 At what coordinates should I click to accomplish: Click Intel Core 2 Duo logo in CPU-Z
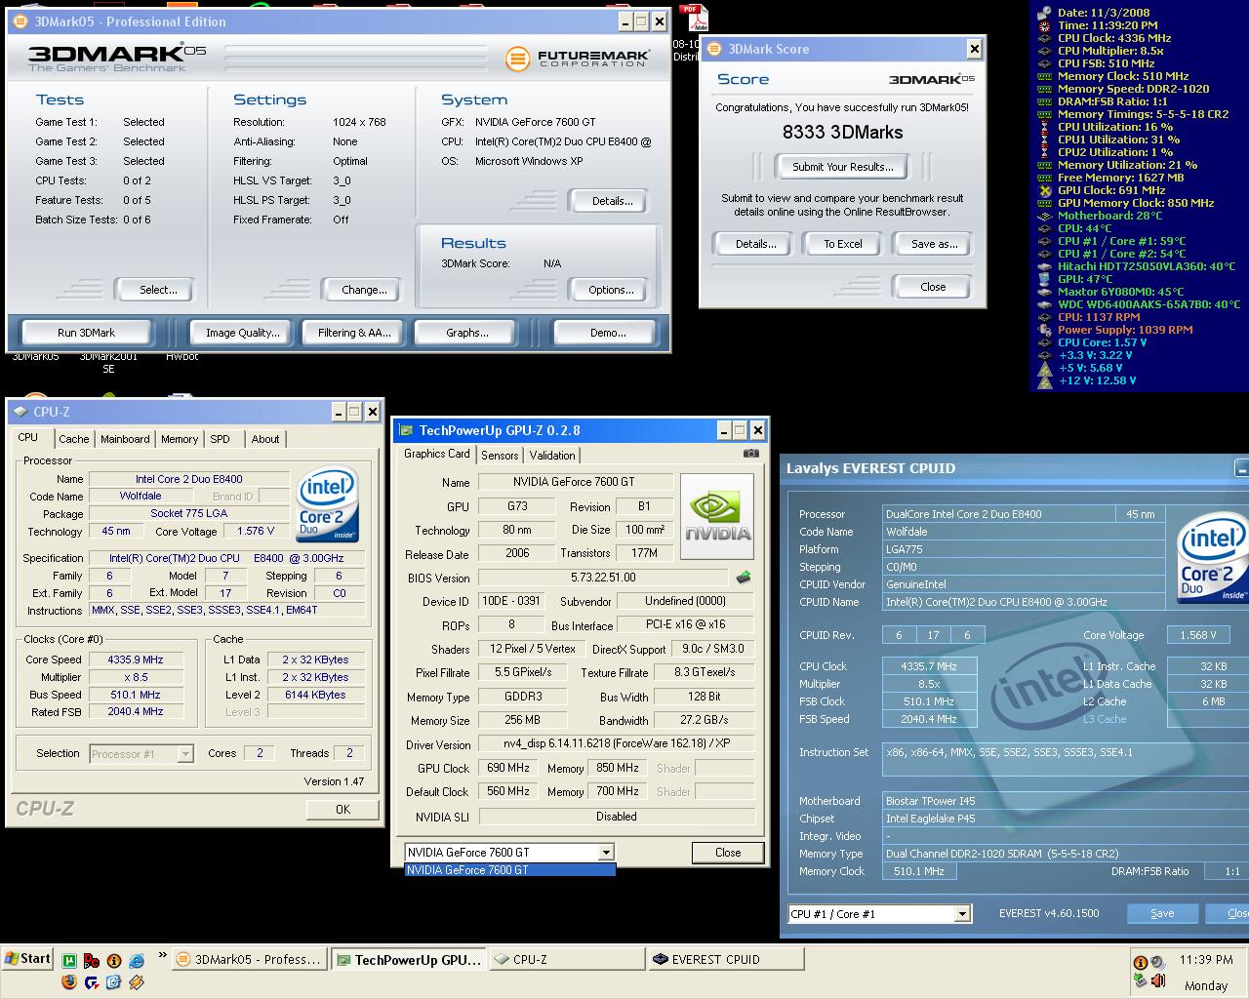(x=327, y=504)
